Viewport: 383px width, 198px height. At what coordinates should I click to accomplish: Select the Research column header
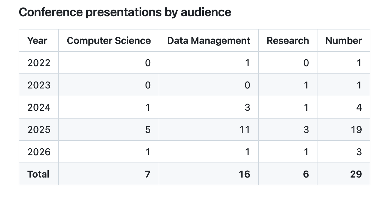click(x=288, y=41)
